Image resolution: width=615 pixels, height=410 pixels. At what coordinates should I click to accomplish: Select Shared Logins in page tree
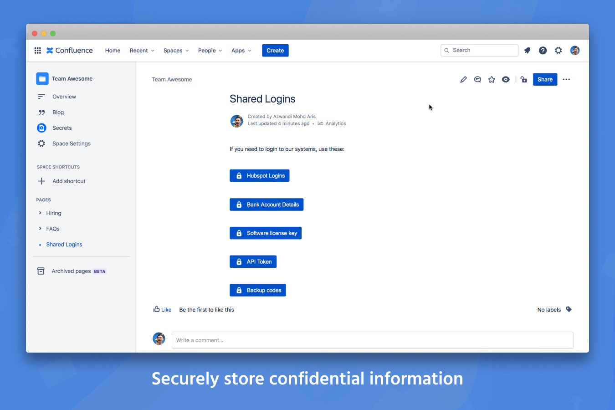click(64, 245)
